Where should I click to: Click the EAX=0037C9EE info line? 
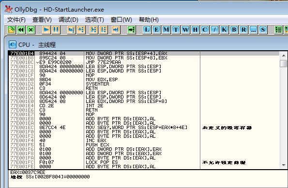tap(28, 172)
